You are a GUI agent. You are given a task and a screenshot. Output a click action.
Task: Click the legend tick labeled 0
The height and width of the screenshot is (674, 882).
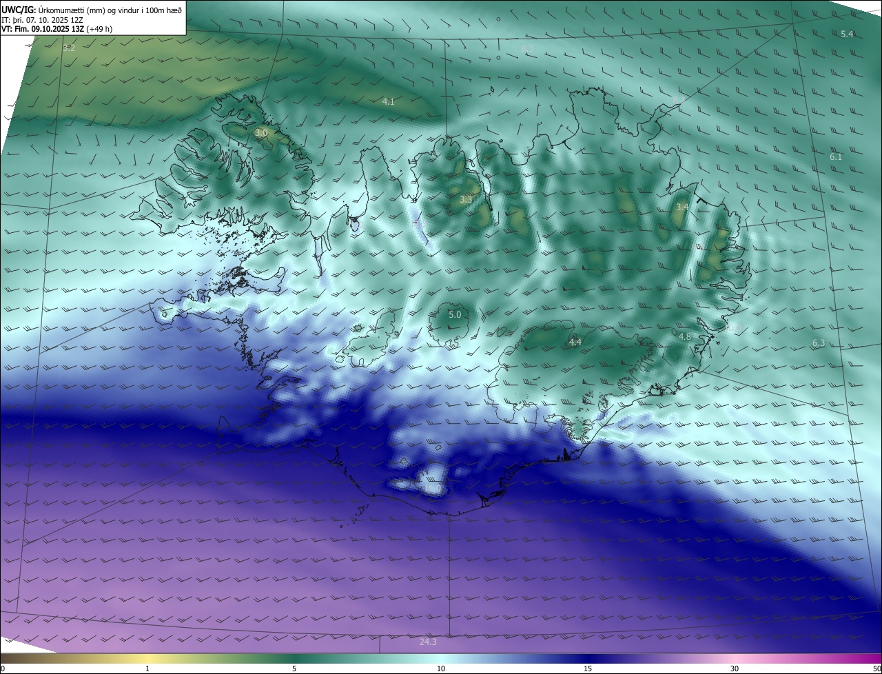click(x=3, y=668)
